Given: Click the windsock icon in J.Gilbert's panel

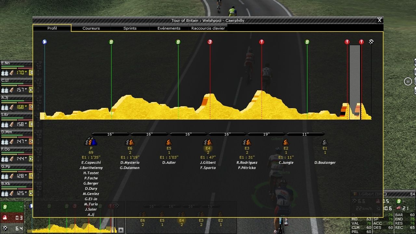Looking at the screenshot, I should tap(399, 208).
